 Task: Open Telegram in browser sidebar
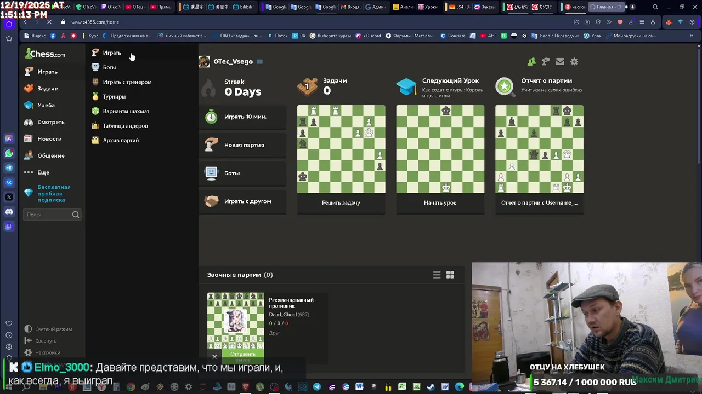click(x=9, y=168)
